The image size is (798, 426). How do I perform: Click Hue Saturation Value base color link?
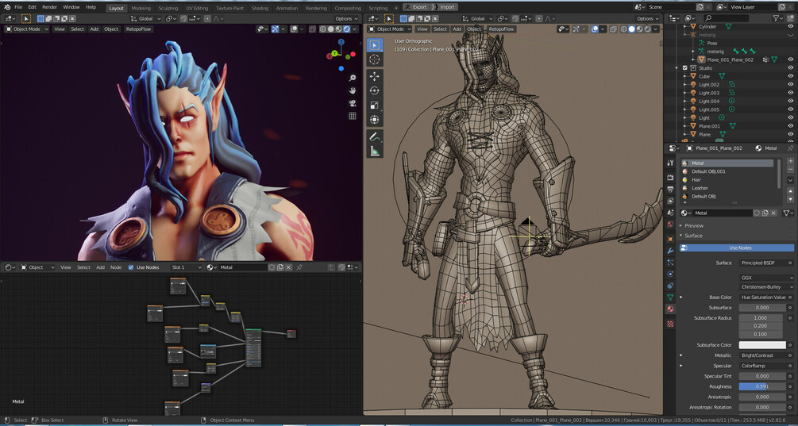761,297
